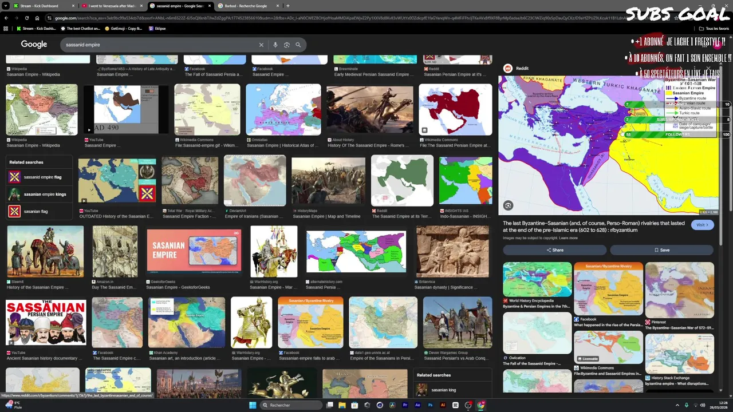The width and height of the screenshot is (733, 412).
Task: Launch Premiere Pro from the taskbar
Action: coord(405,405)
